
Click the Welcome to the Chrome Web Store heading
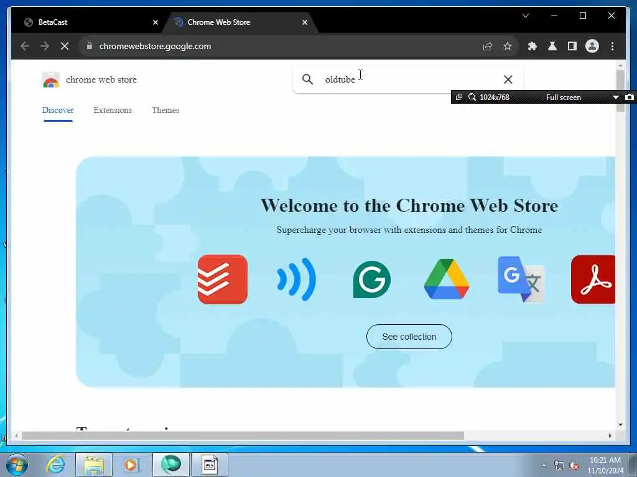[x=409, y=206]
